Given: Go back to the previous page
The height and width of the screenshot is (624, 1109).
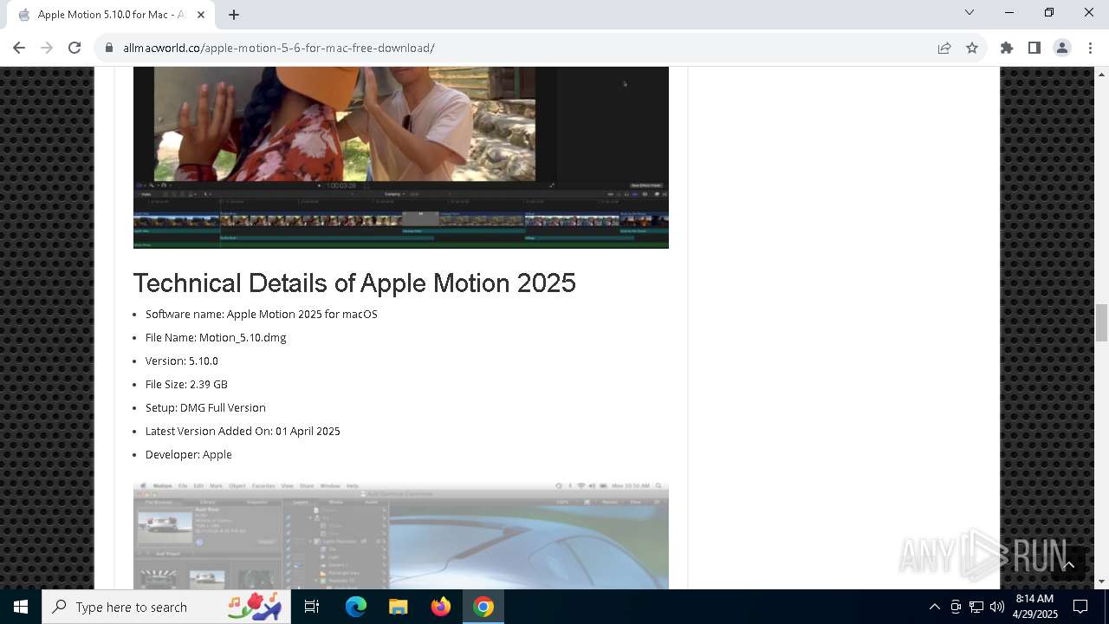Looking at the screenshot, I should coord(19,48).
